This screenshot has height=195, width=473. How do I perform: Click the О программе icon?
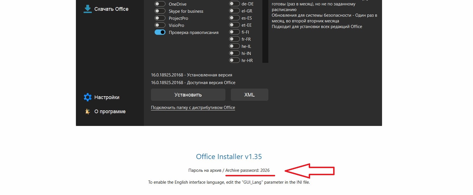(x=88, y=112)
